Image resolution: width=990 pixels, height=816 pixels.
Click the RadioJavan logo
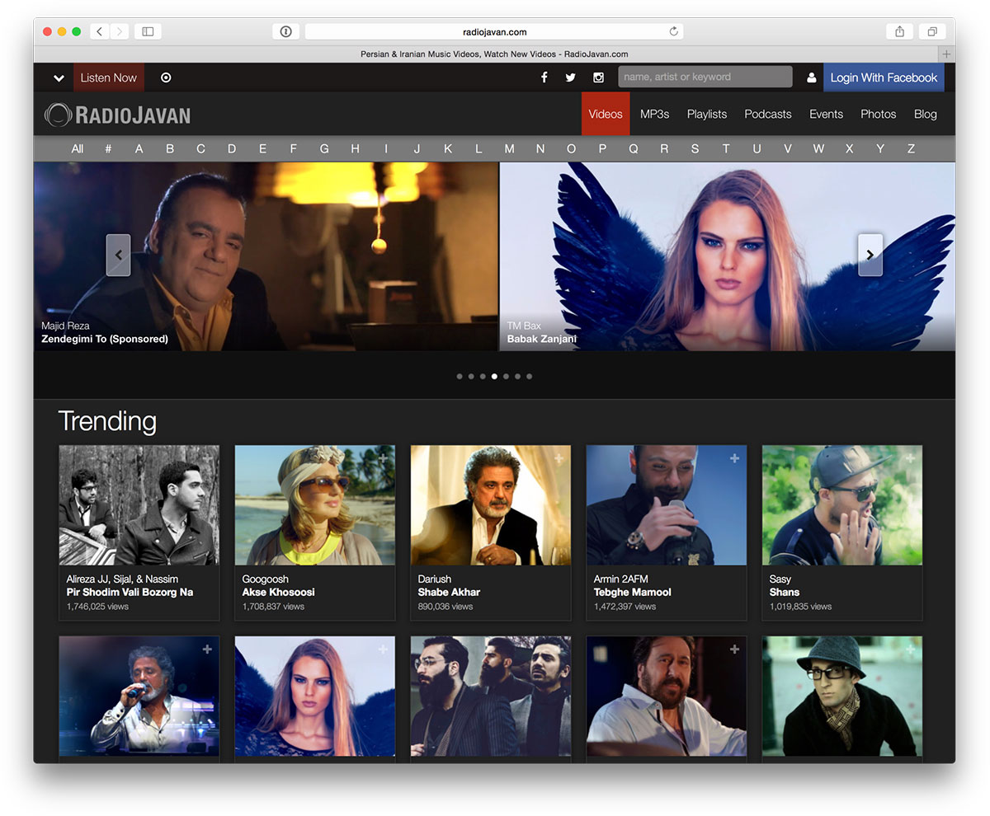click(117, 115)
